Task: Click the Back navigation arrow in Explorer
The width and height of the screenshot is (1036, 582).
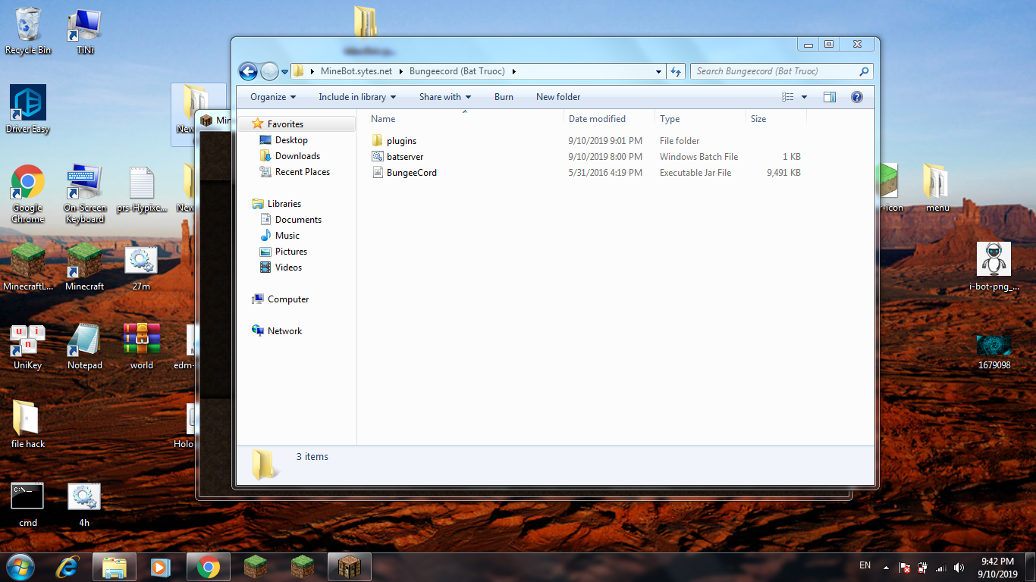Action: click(248, 71)
